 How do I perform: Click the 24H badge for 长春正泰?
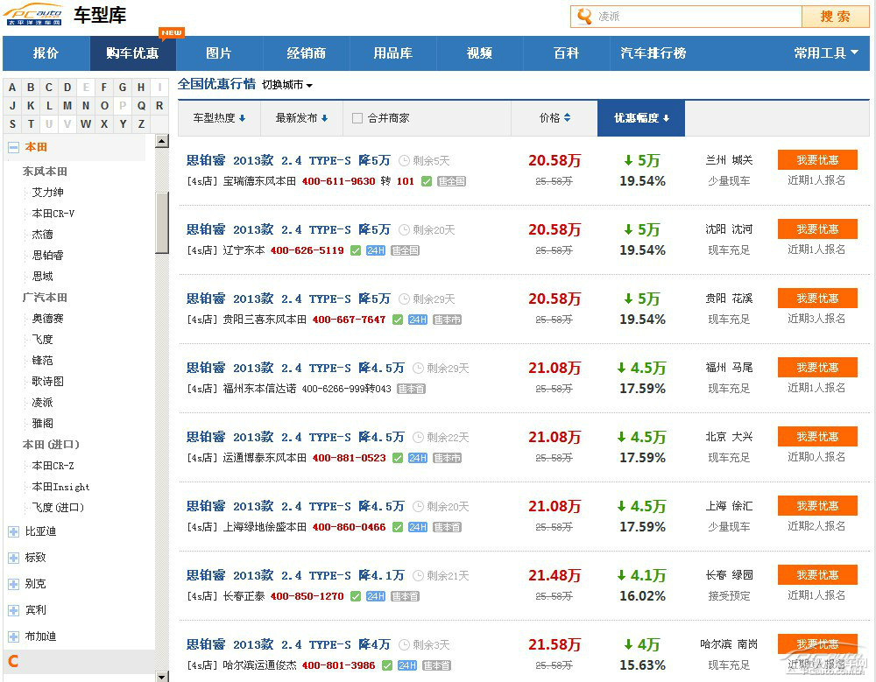tap(376, 596)
